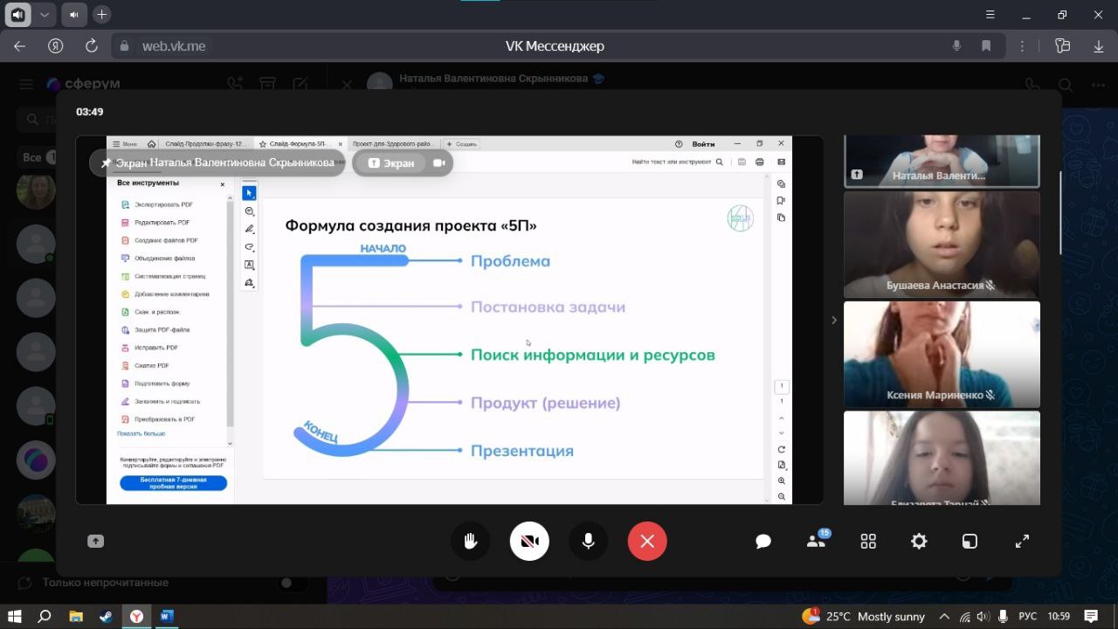Switch to the second tab with sound icon
Viewport: 1118px width, 629px height.
(x=73, y=15)
